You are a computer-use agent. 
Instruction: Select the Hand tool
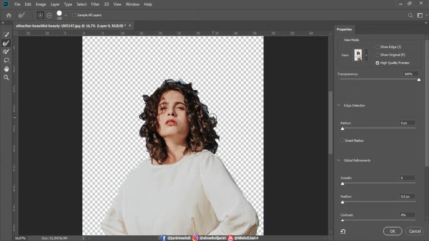coord(6,69)
